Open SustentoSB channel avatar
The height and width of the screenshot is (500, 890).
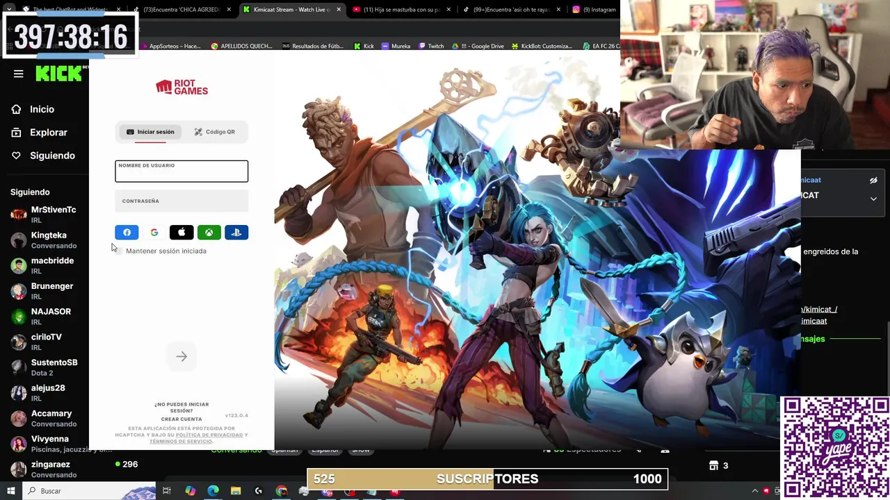click(x=19, y=367)
